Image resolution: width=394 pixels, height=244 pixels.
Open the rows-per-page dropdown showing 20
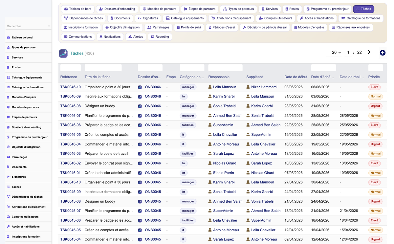[334, 53]
